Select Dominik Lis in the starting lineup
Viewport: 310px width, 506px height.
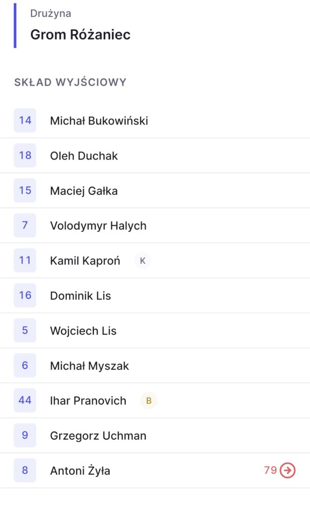(x=80, y=296)
